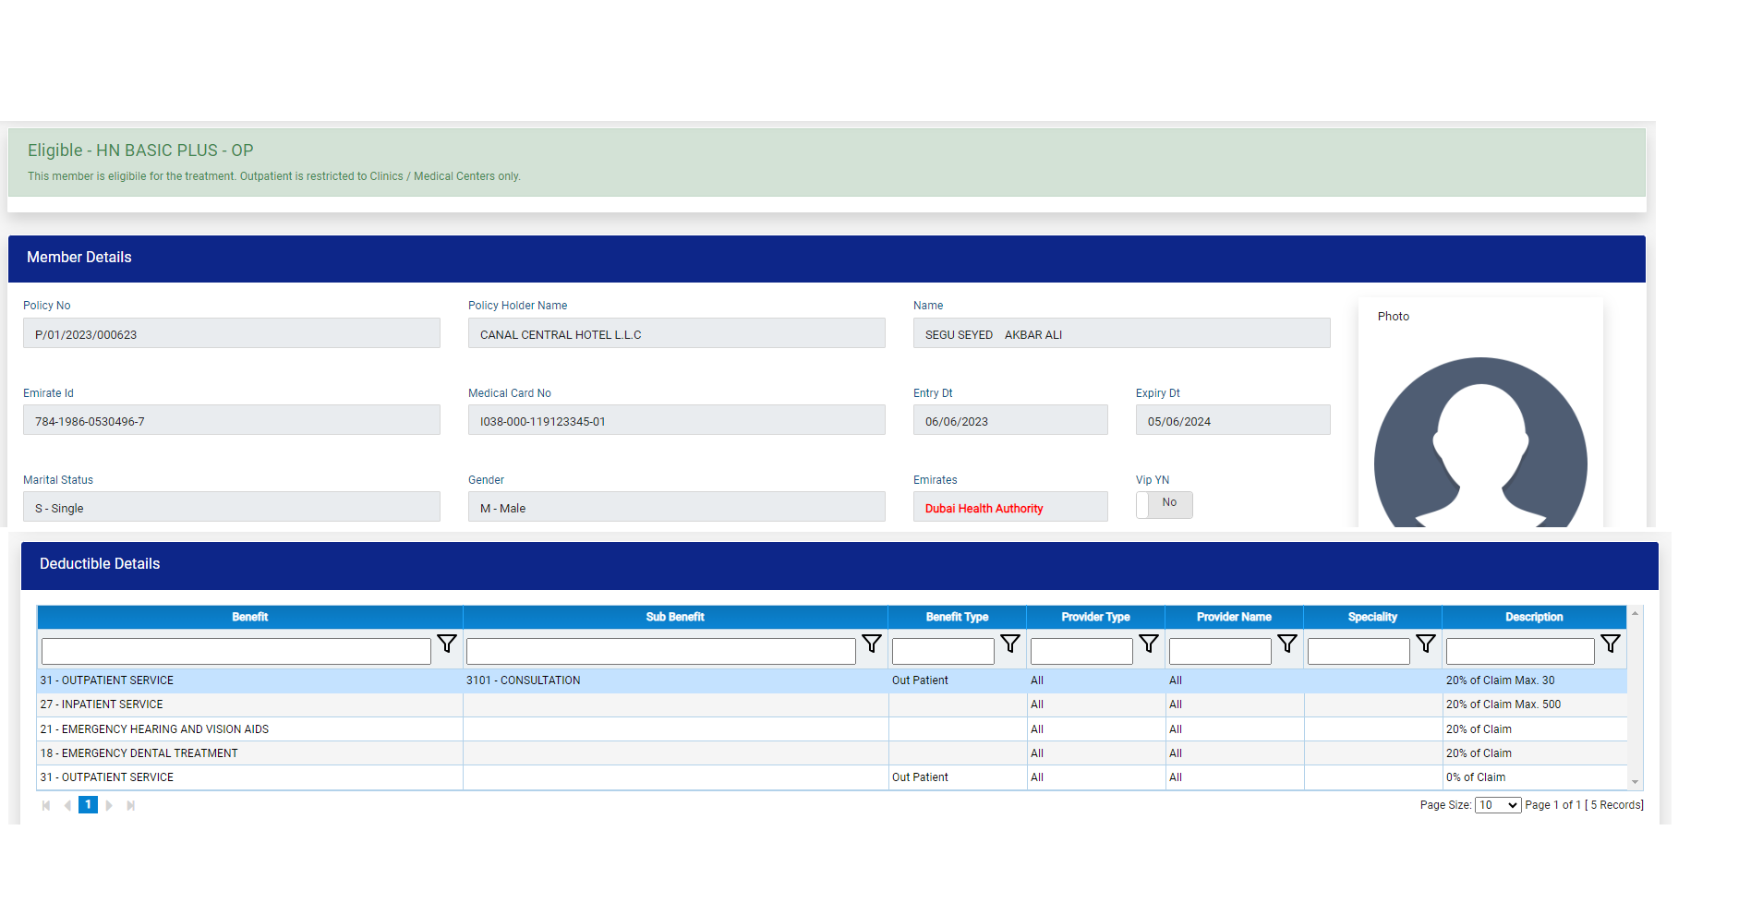Go to the last page of records

131,805
